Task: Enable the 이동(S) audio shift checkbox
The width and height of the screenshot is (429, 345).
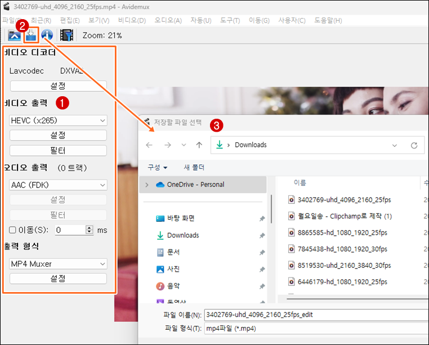Action: click(x=12, y=230)
